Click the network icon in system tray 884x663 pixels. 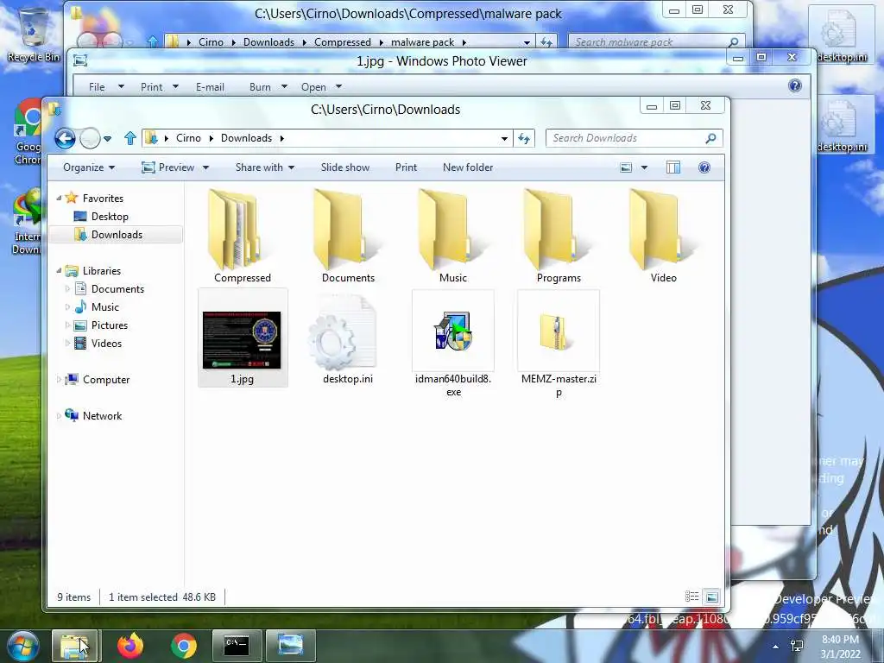(797, 646)
